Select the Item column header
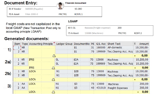Image resolution: width=162 pixels, height=94 pixels. click(x=17, y=44)
